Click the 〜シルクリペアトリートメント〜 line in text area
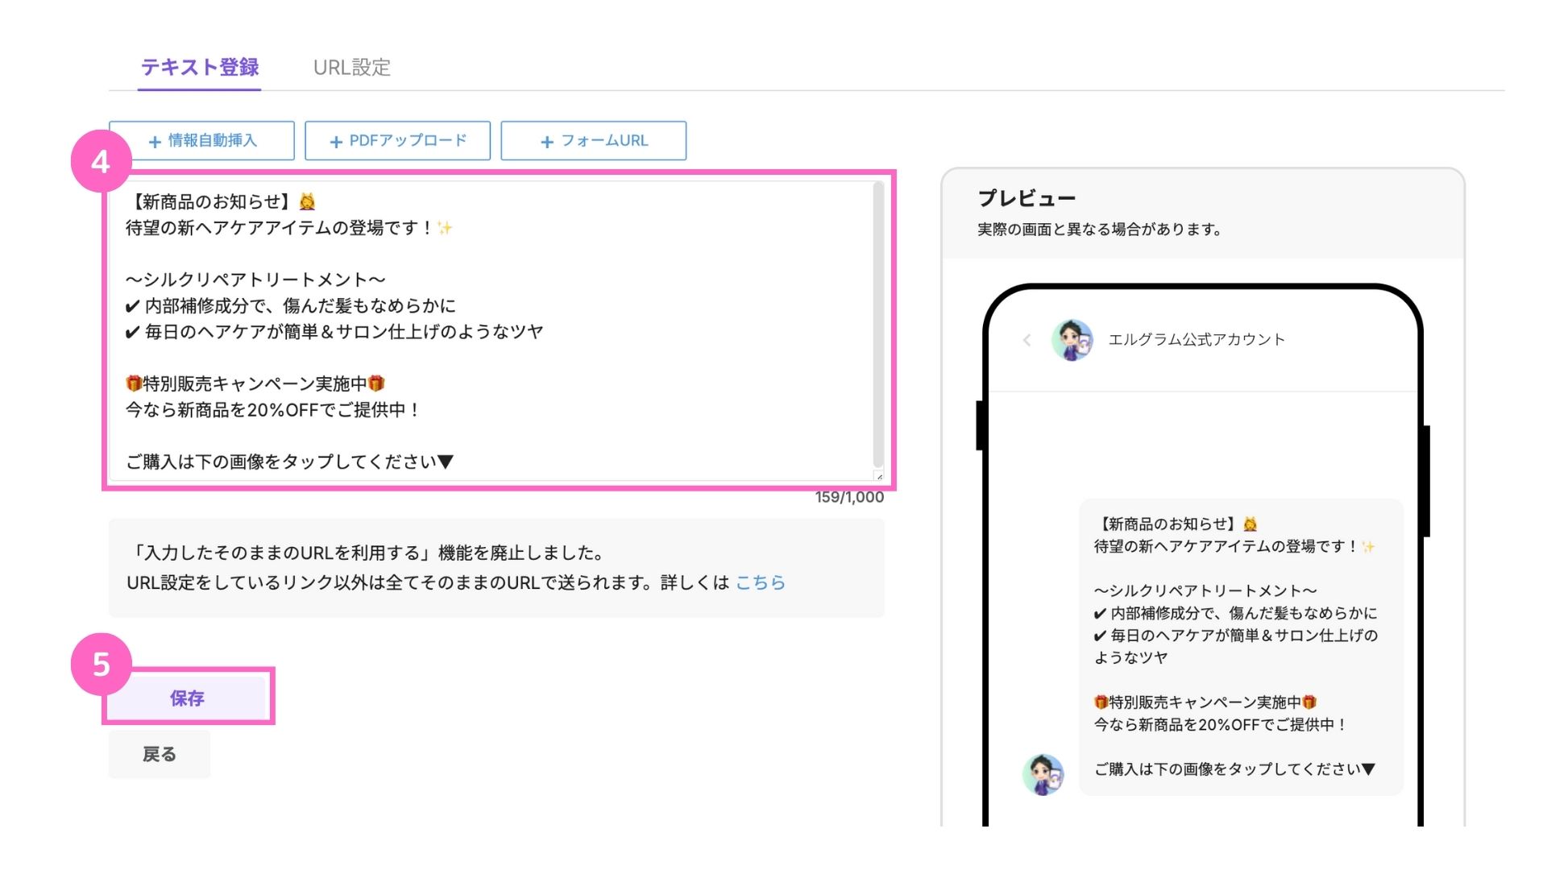This screenshot has width=1547, height=870. tap(255, 280)
